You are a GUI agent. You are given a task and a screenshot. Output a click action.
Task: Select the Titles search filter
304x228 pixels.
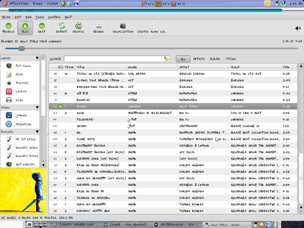[x=231, y=59]
